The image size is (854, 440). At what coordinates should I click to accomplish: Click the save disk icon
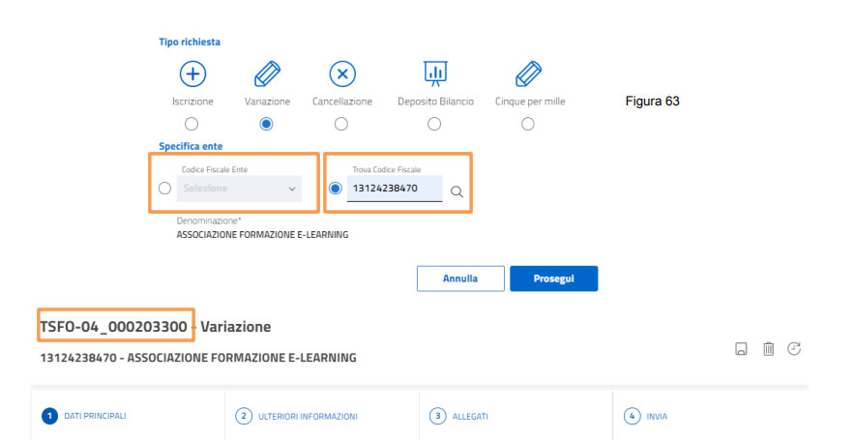tap(741, 348)
